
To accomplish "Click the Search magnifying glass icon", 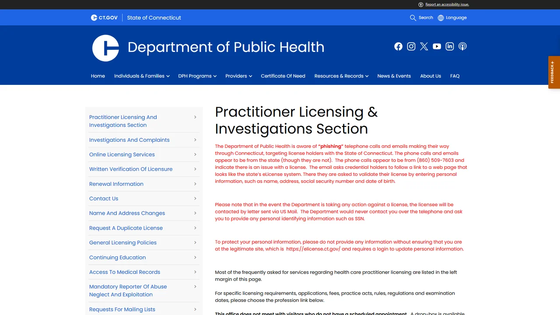I will coord(413,18).
